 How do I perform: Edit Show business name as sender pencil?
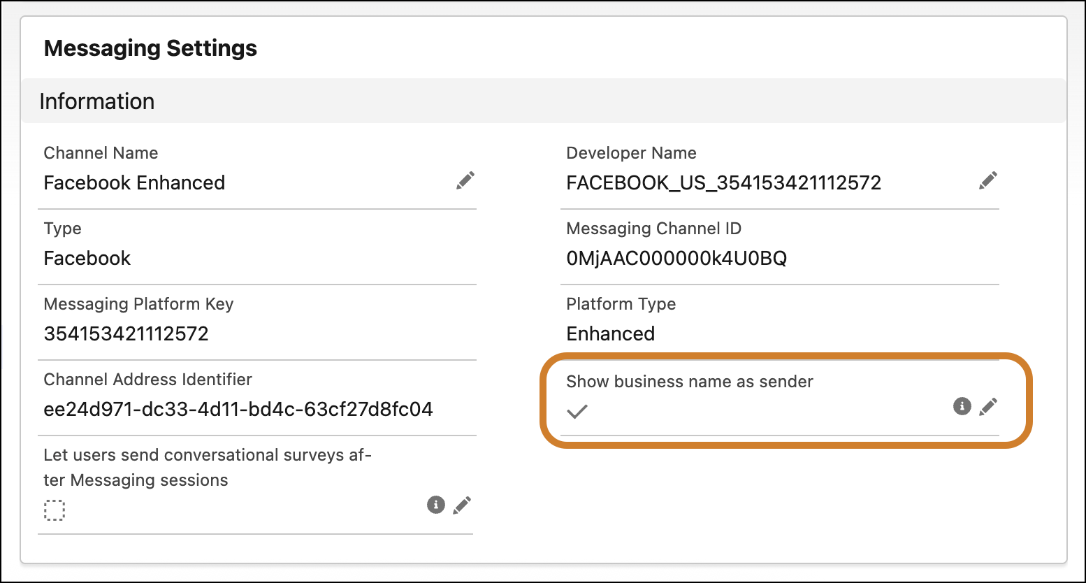[x=988, y=406]
